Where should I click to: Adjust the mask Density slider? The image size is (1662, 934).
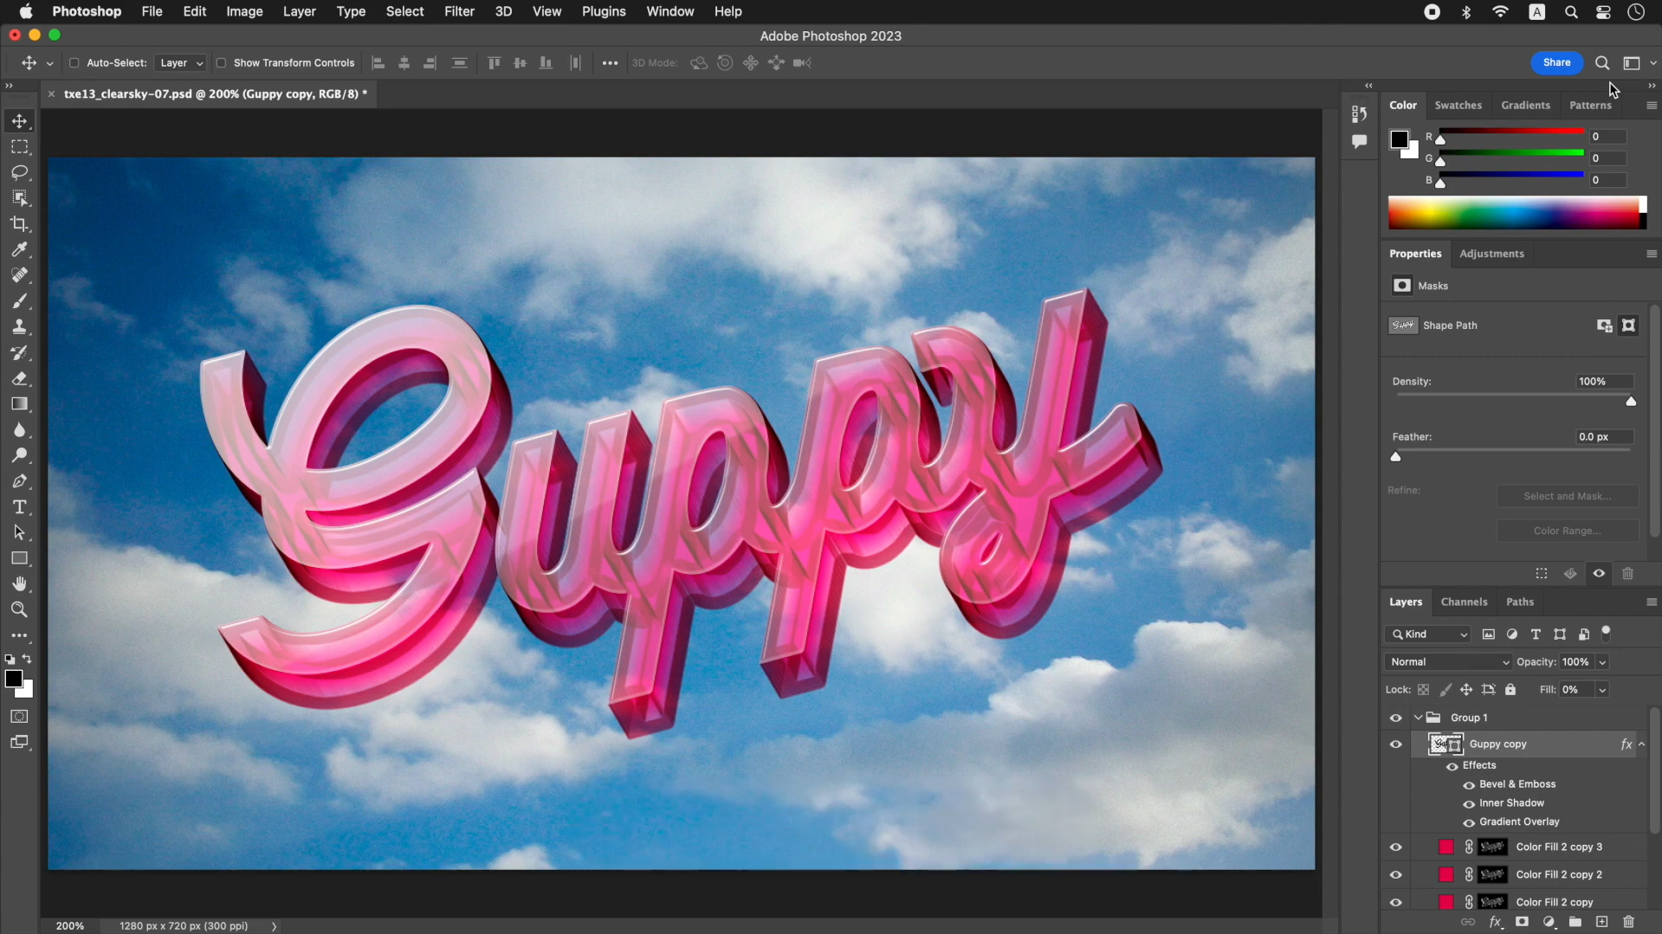pyautogui.click(x=1631, y=402)
